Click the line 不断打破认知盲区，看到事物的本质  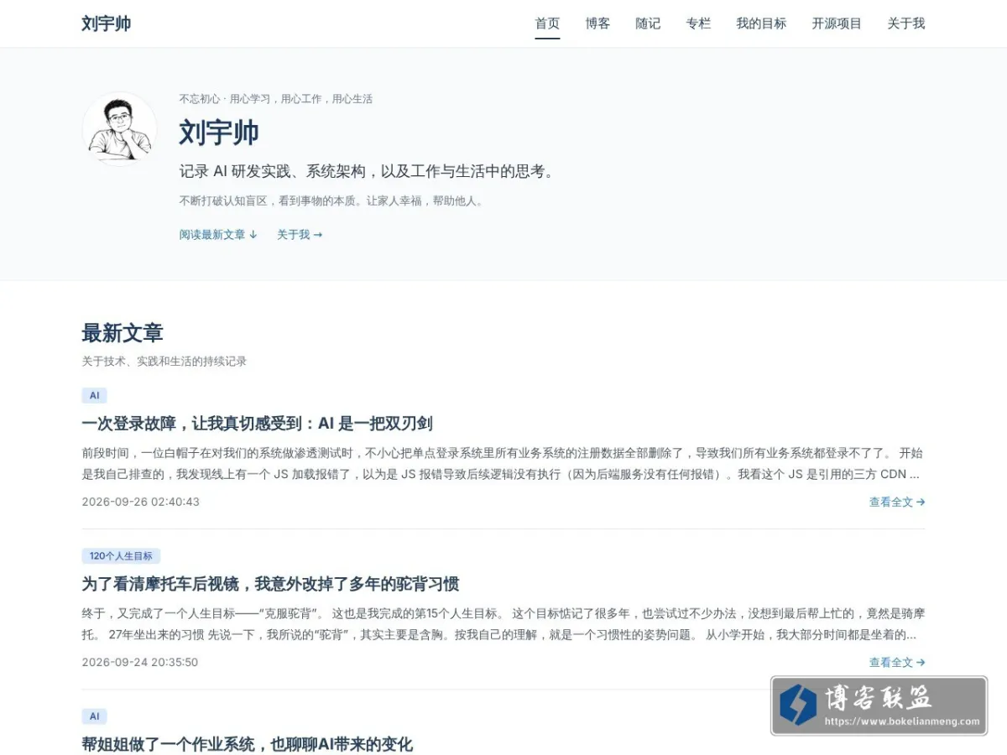point(331,201)
